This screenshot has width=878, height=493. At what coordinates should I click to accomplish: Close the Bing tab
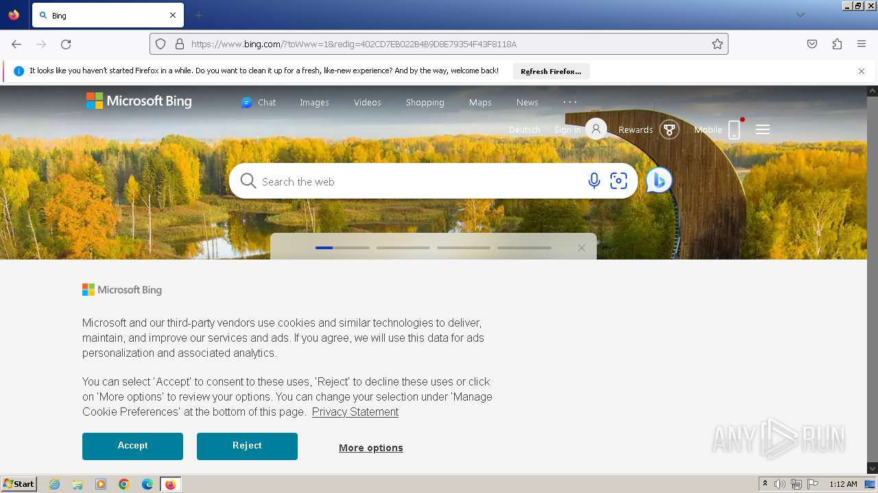[x=173, y=15]
